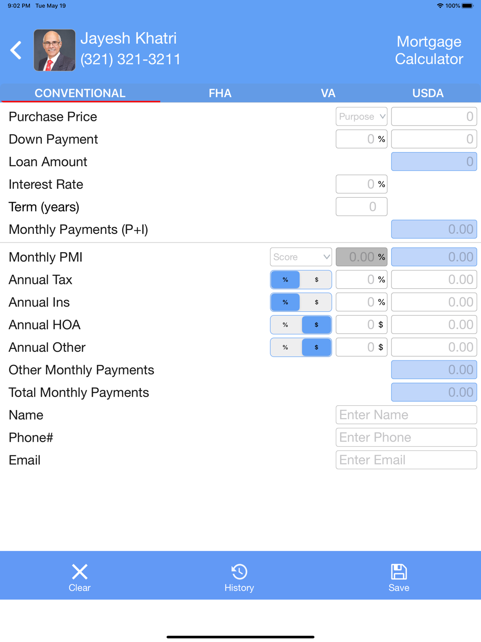Switch to the FHA tab
The image size is (481, 642).
[x=220, y=93]
